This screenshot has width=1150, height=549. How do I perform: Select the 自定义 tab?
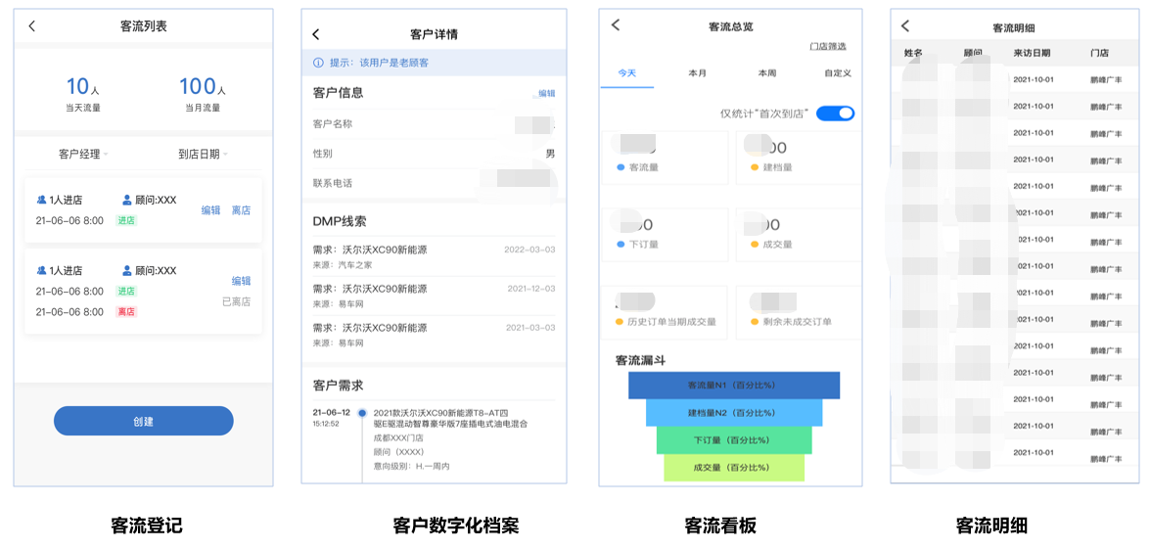[x=838, y=73]
